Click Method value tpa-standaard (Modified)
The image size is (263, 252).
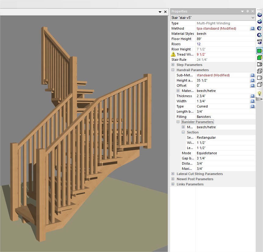coord(216,28)
